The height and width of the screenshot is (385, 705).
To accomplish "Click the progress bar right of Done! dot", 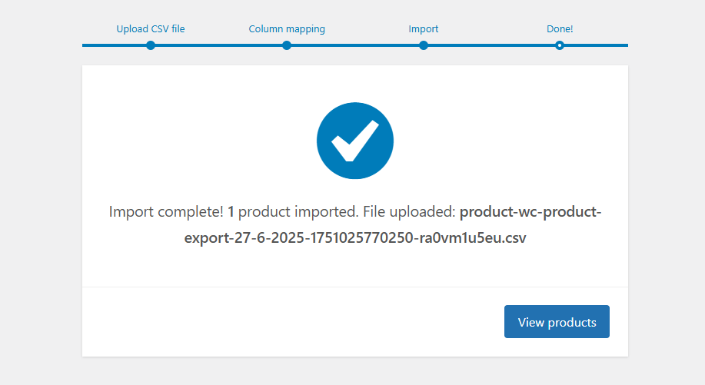I will [x=596, y=45].
